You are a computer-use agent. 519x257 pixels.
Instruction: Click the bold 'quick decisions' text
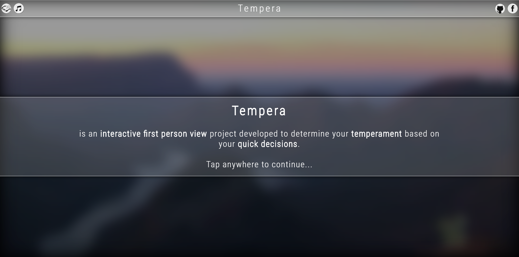[x=268, y=144]
